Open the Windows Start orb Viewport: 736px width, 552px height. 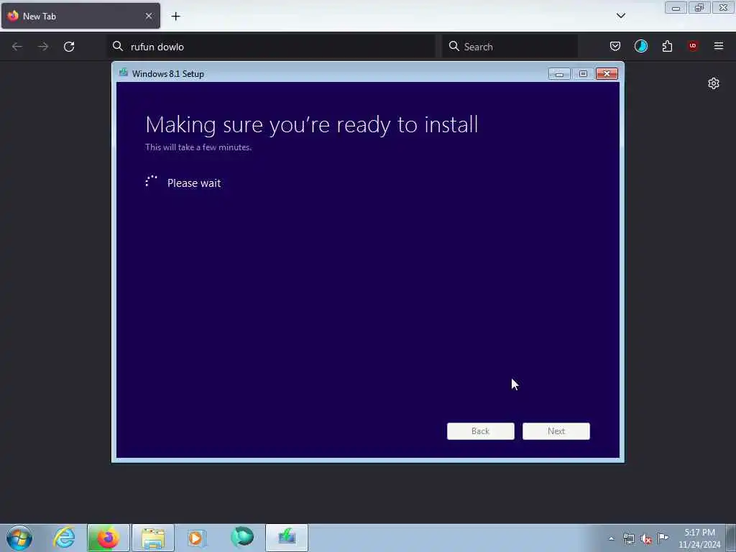point(19,538)
